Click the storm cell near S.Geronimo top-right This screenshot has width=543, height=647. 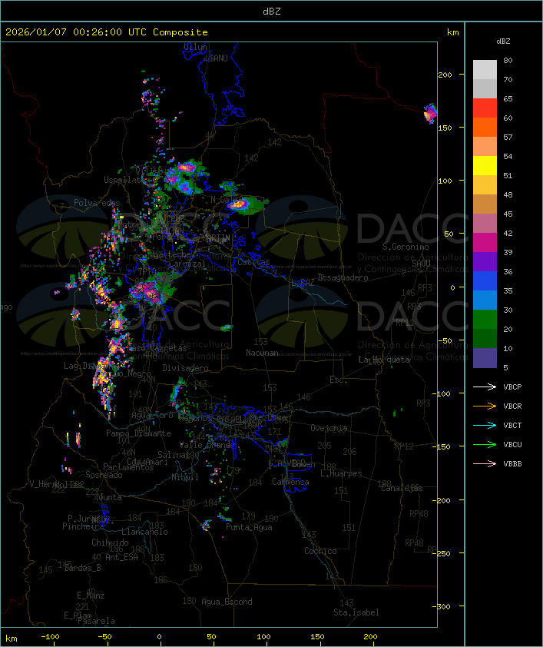point(431,114)
